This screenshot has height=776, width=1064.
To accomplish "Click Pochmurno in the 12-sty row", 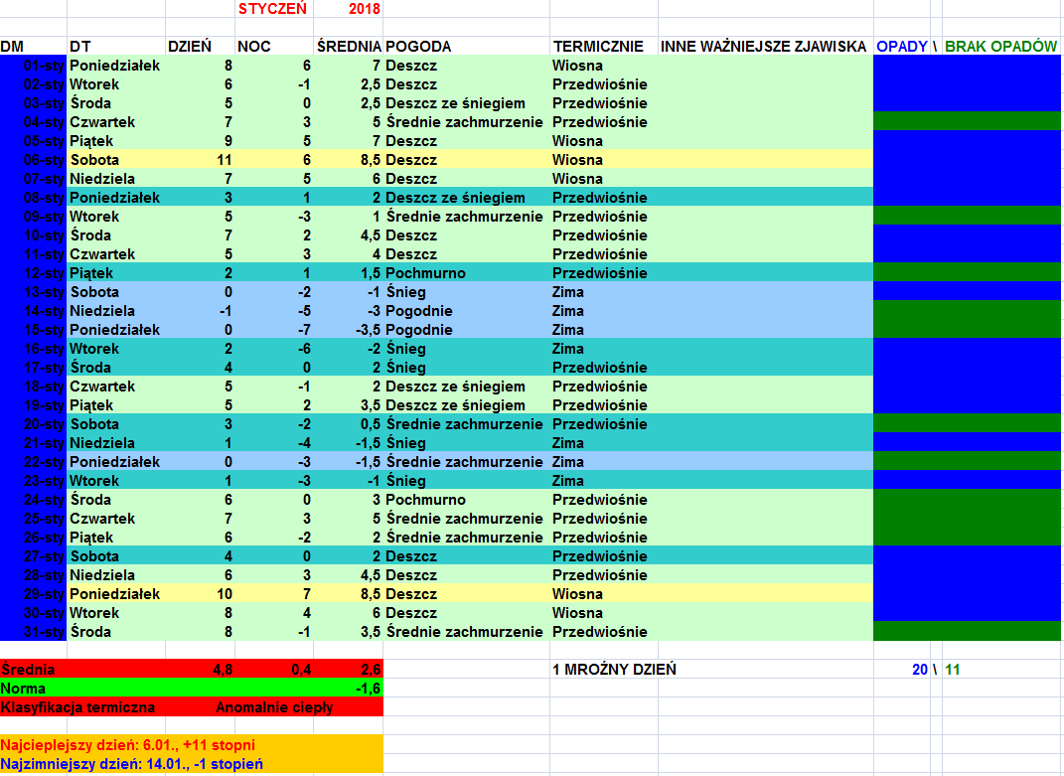I will click(425, 273).
